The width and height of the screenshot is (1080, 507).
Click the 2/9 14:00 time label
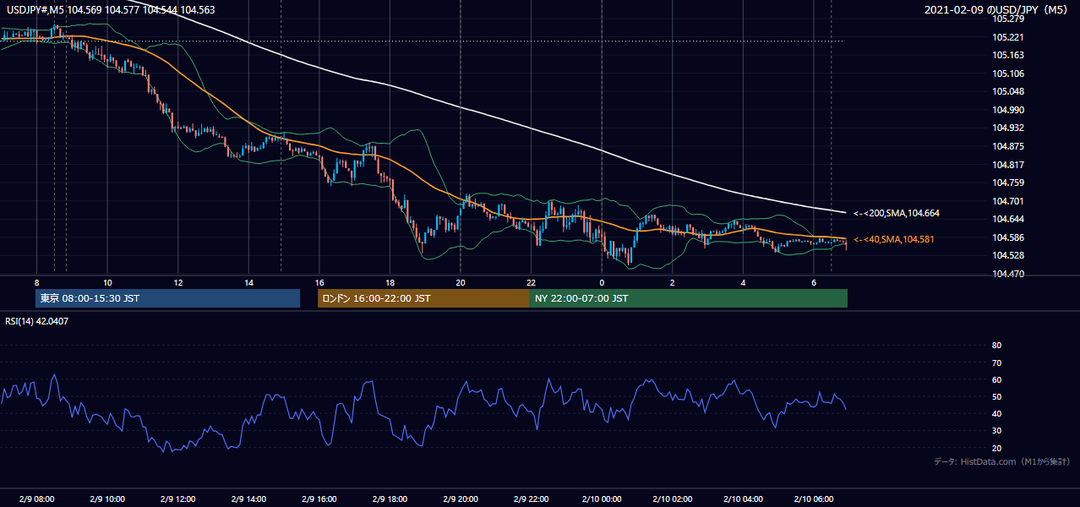[248, 499]
